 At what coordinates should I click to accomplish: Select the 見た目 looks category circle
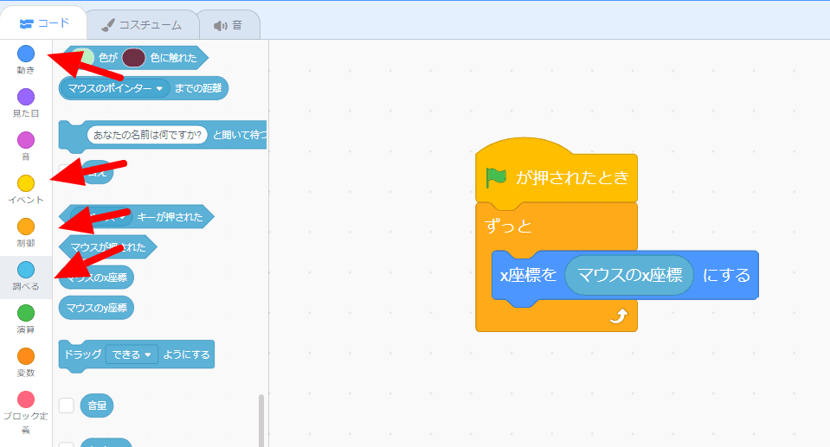(26, 97)
